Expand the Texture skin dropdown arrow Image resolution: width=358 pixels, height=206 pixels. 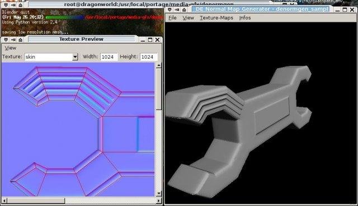[x=75, y=57]
